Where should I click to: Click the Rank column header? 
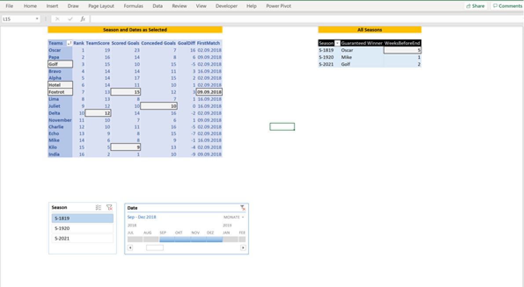pos(79,43)
